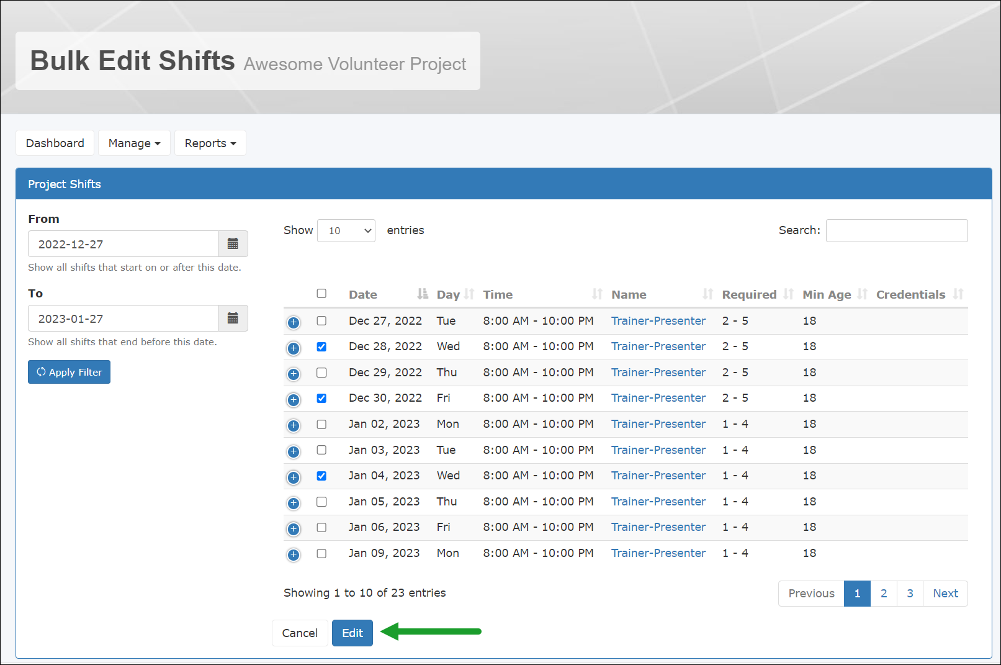The image size is (1001, 665).
Task: Click Previous page in pagination
Action: pos(811,594)
